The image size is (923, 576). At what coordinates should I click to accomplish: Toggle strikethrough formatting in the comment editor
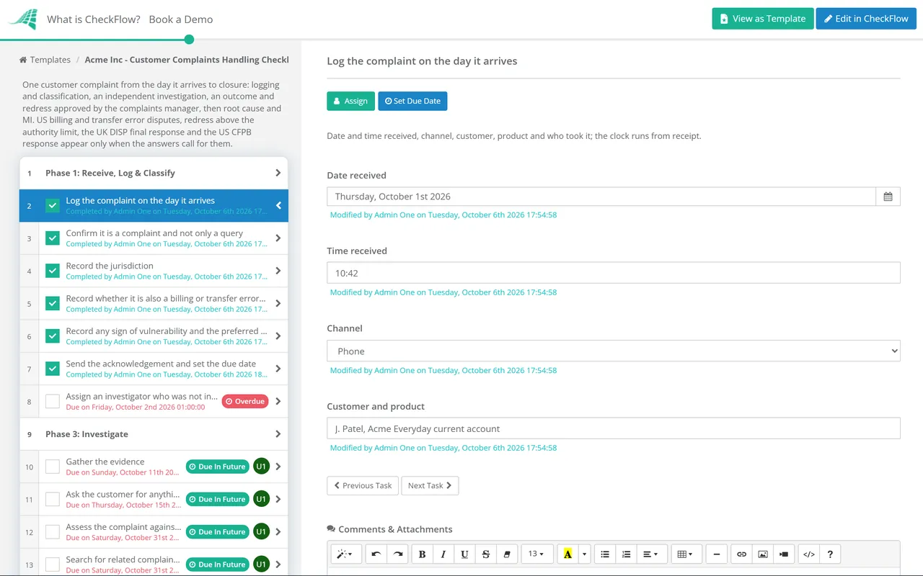486,554
